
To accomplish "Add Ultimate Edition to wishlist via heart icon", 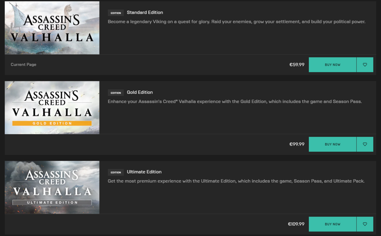I will pyautogui.click(x=365, y=224).
